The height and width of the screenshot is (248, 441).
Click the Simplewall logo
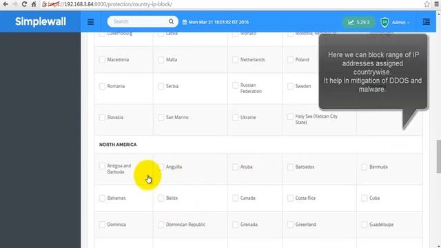click(41, 21)
